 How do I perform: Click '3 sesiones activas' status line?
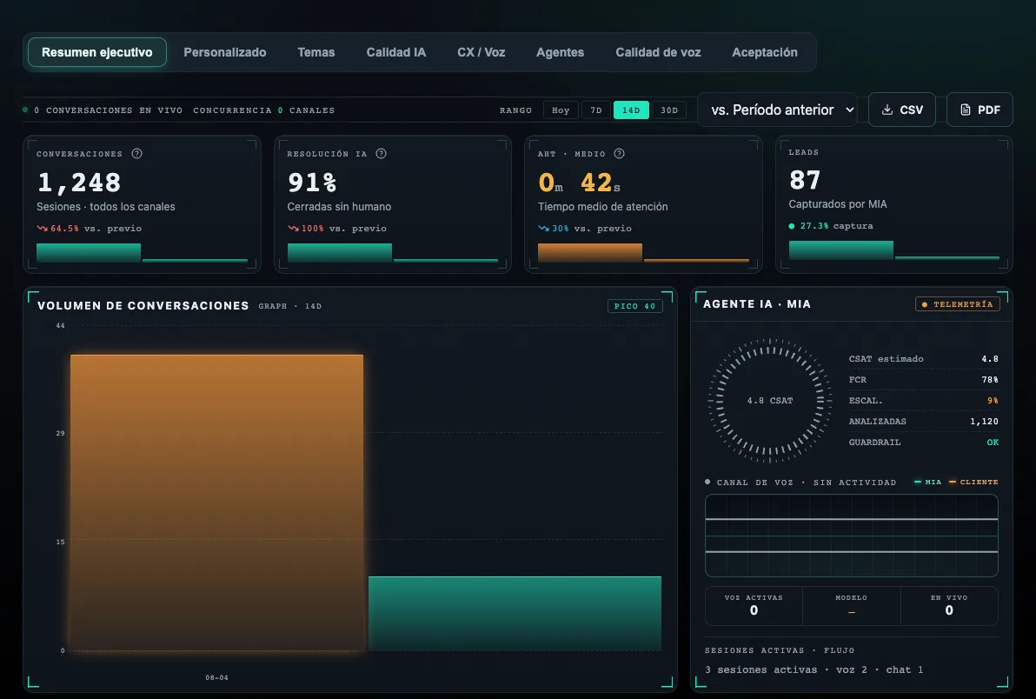[814, 670]
